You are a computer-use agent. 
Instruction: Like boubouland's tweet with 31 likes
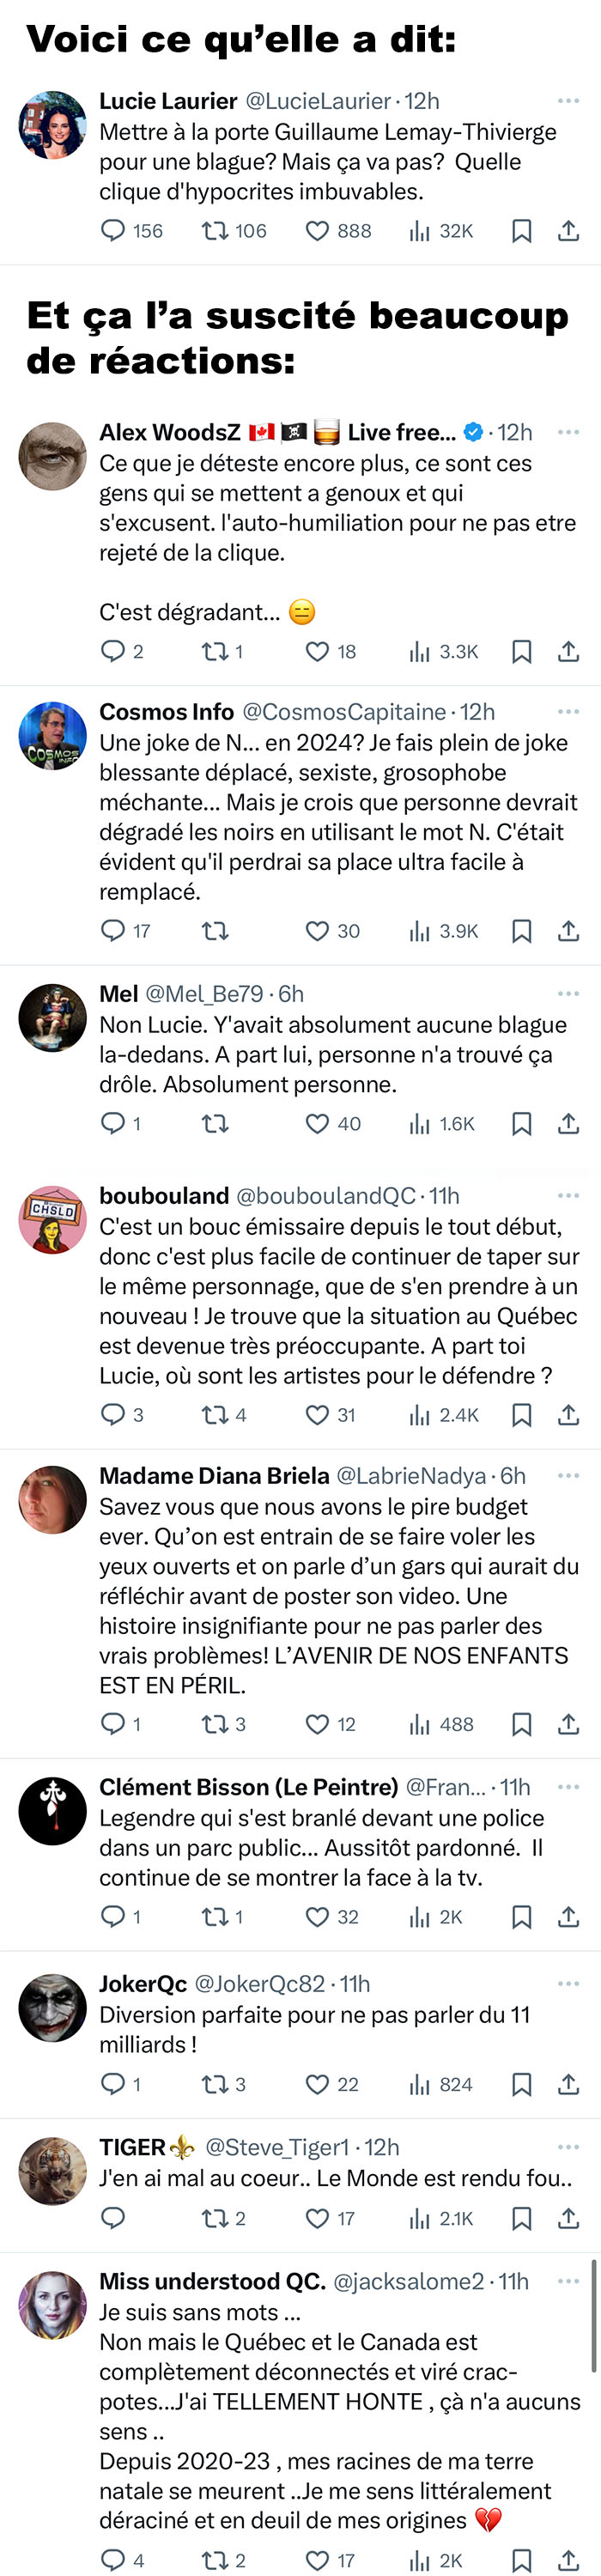[317, 1415]
